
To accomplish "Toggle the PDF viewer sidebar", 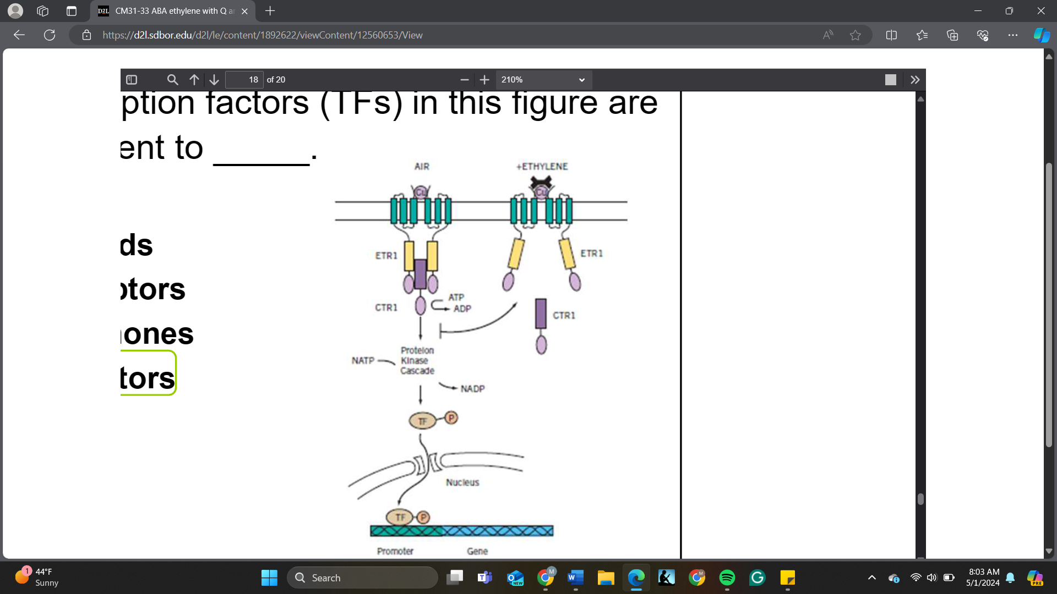I will [132, 80].
